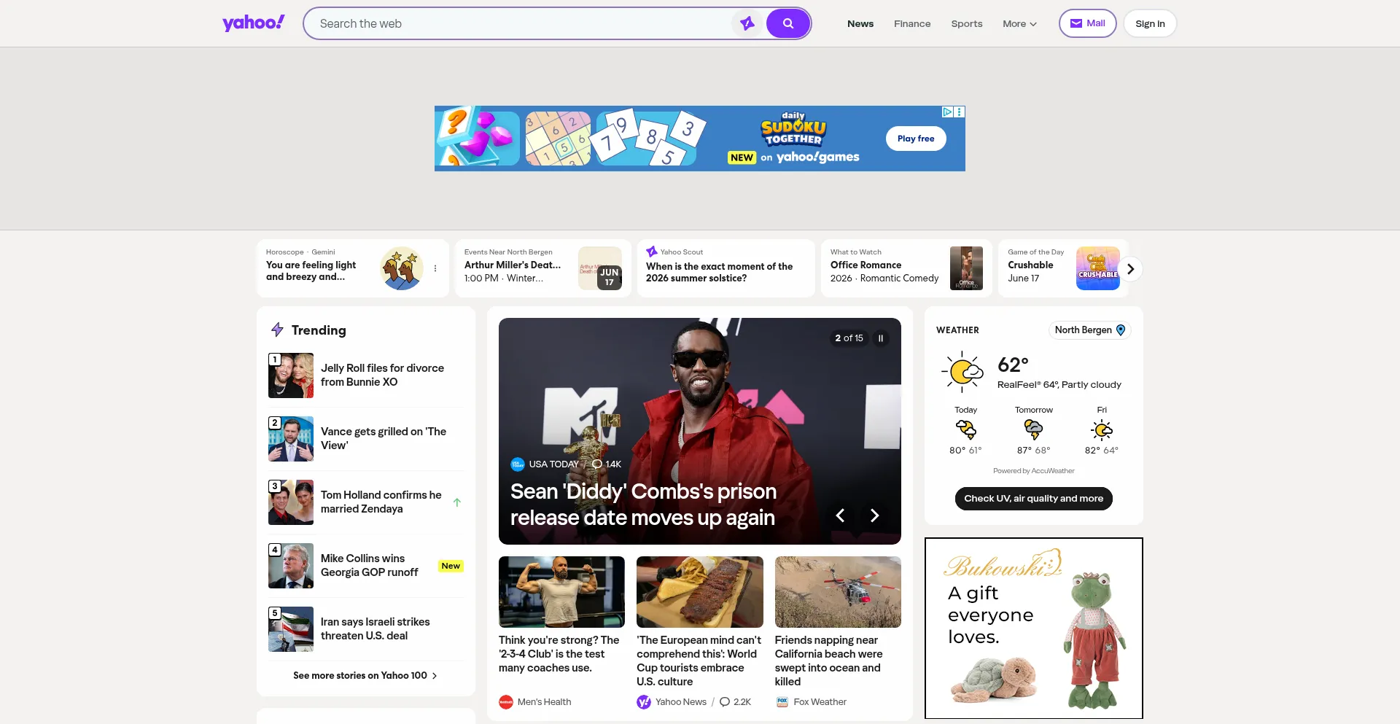The image size is (1400, 724).
Task: Click the rescue helicopter thumbnail
Action: tap(838, 592)
